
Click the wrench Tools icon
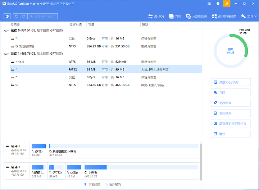pyautogui.click(x=243, y=16)
